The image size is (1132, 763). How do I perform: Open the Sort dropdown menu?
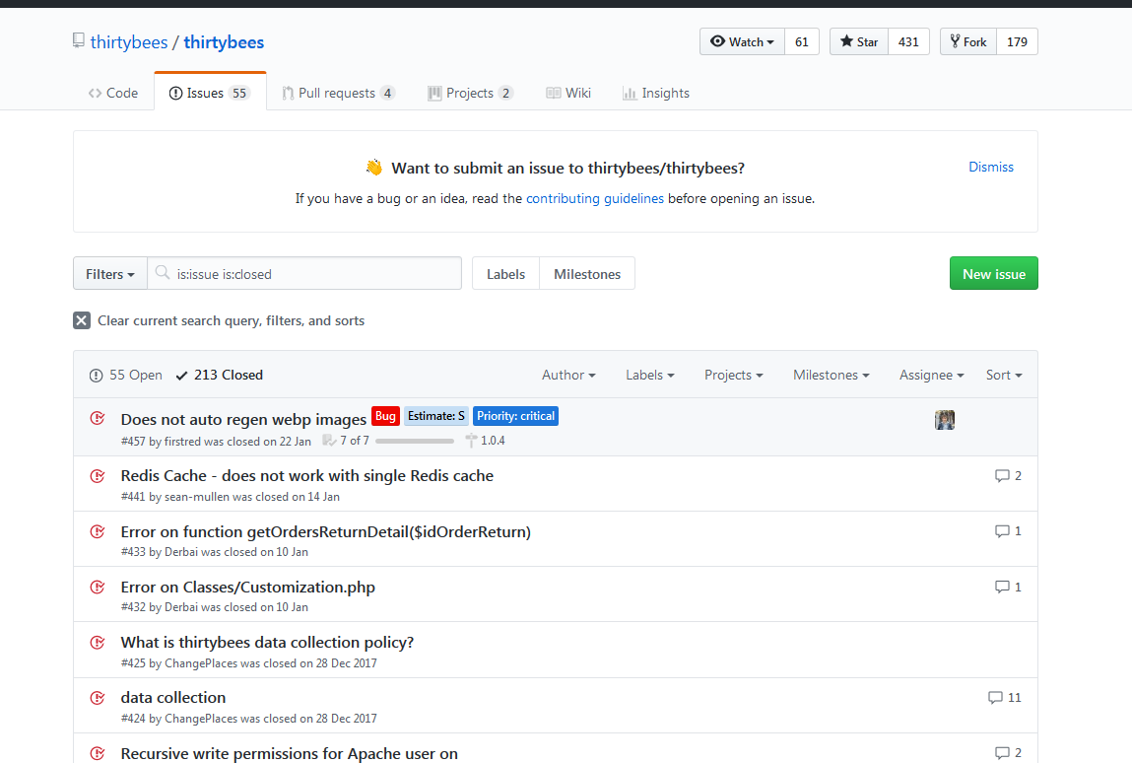pos(1003,375)
